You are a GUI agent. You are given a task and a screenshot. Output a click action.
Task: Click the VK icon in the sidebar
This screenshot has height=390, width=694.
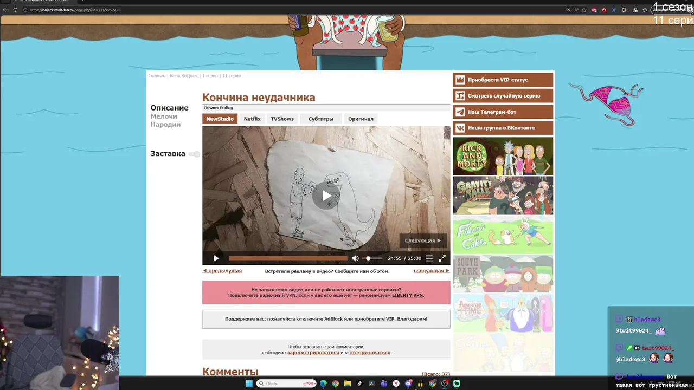pyautogui.click(x=460, y=128)
